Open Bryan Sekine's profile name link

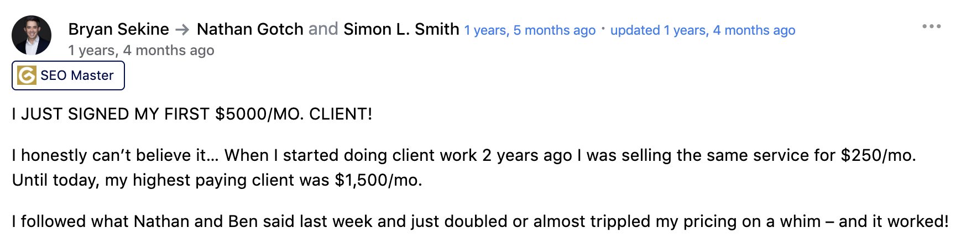[x=118, y=29]
